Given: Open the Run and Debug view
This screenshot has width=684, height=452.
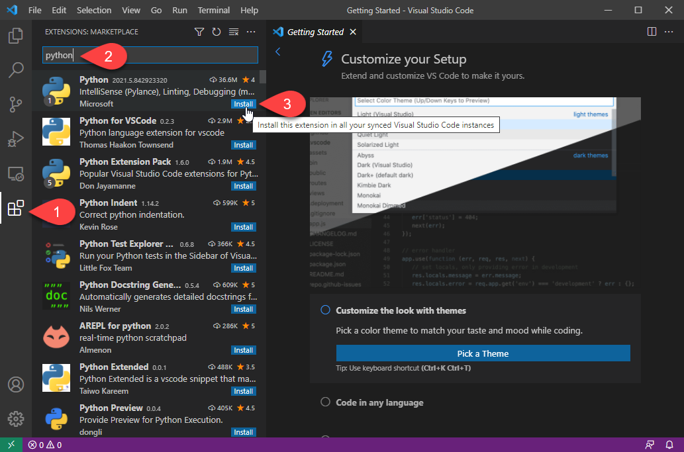Looking at the screenshot, I should pos(16,139).
